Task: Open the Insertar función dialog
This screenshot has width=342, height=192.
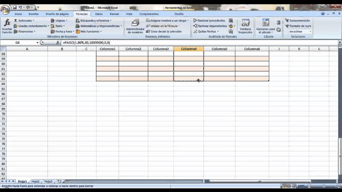Action: [7, 26]
